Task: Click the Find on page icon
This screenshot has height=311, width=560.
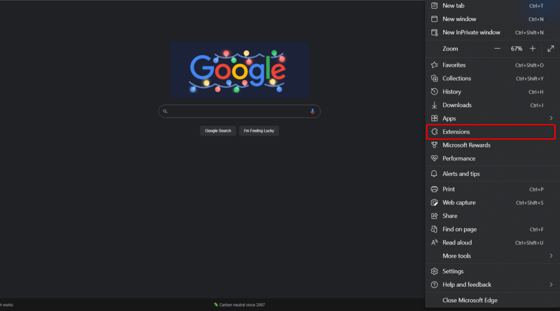Action: 434,230
